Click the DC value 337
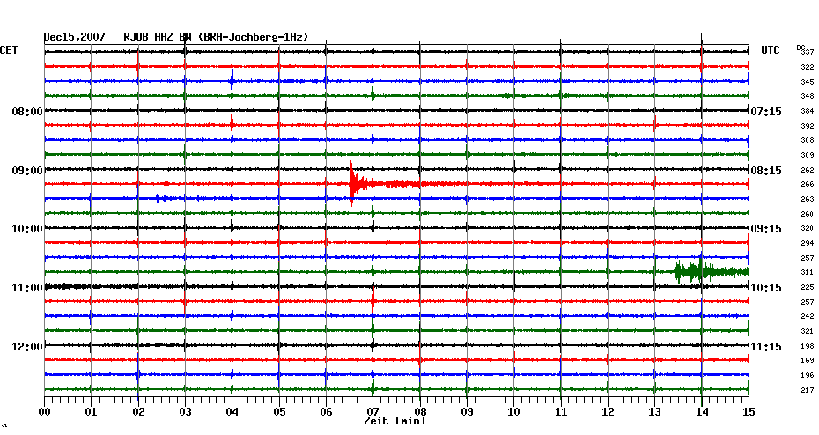819x435 pixels. pos(808,52)
